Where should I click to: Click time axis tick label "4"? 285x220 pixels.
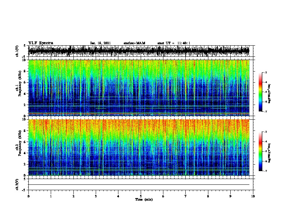(118, 196)
